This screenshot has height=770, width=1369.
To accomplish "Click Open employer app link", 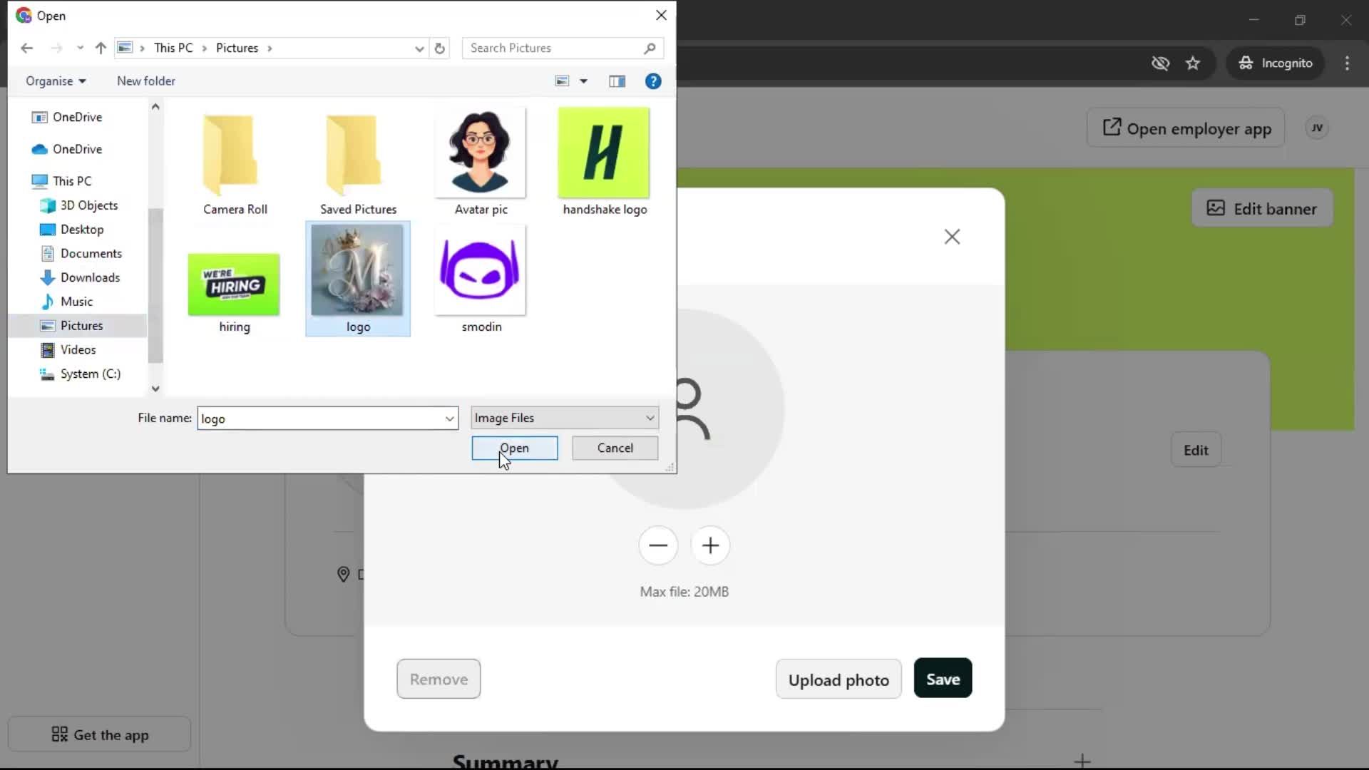I will coord(1186,128).
